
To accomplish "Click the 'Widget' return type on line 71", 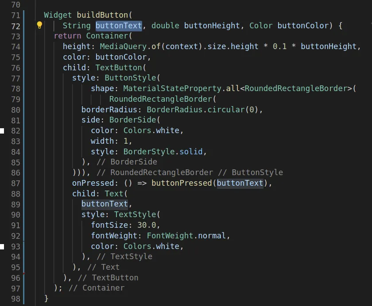I will pyautogui.click(x=58, y=15).
